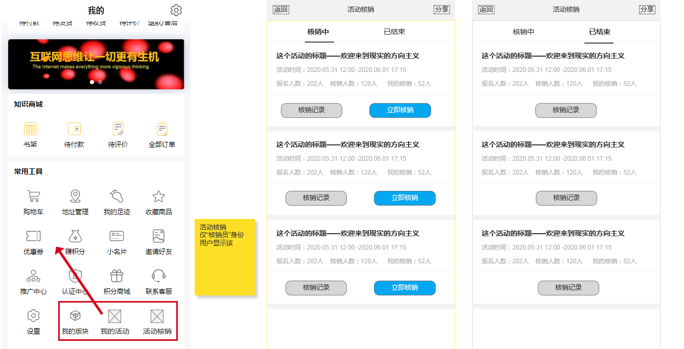This screenshot has height=349, width=684.
Task: Open the 书架 bookshelf icon
Action: click(x=30, y=129)
